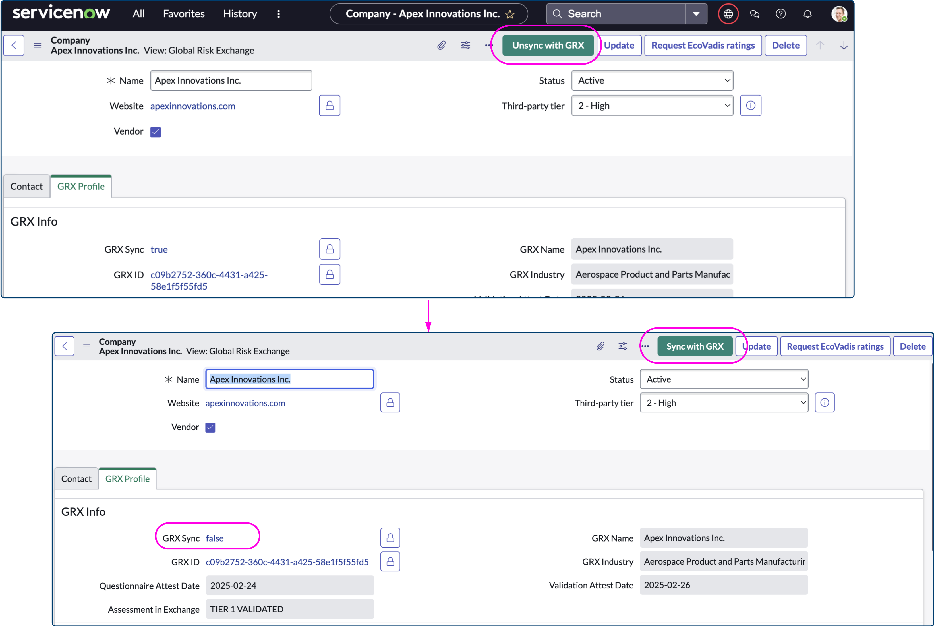Switch to the Contact tab in bottom form
The width and height of the screenshot is (934, 626).
[x=76, y=478]
